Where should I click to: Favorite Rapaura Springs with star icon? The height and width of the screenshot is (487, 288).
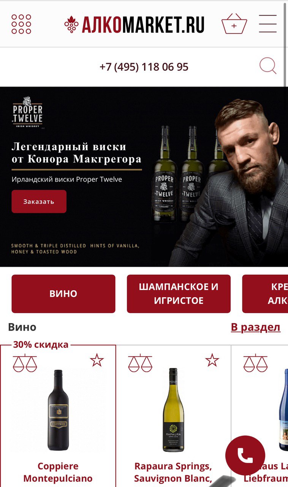[212, 360]
